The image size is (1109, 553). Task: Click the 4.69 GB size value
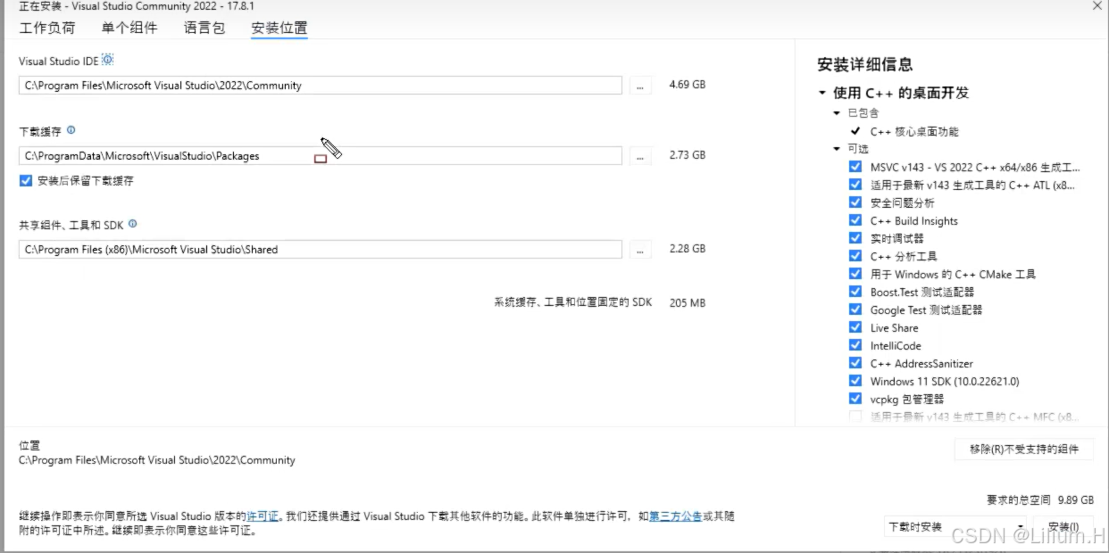[x=688, y=85]
